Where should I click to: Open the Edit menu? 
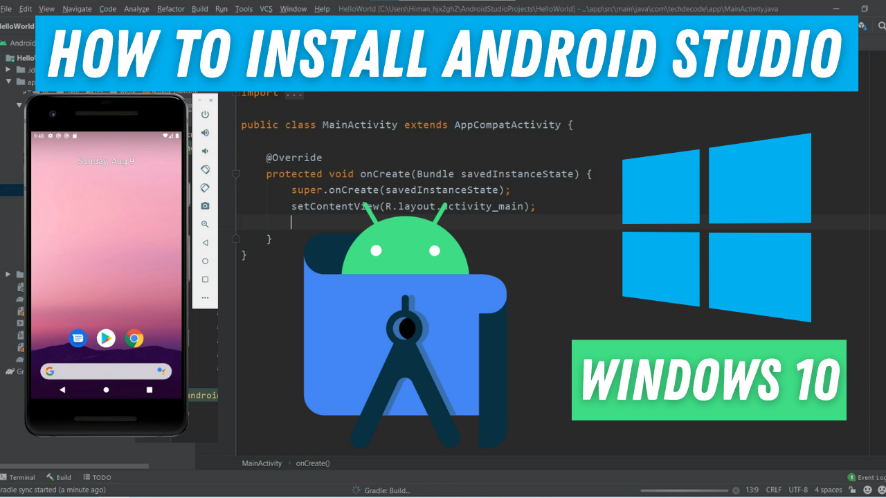tap(26, 9)
